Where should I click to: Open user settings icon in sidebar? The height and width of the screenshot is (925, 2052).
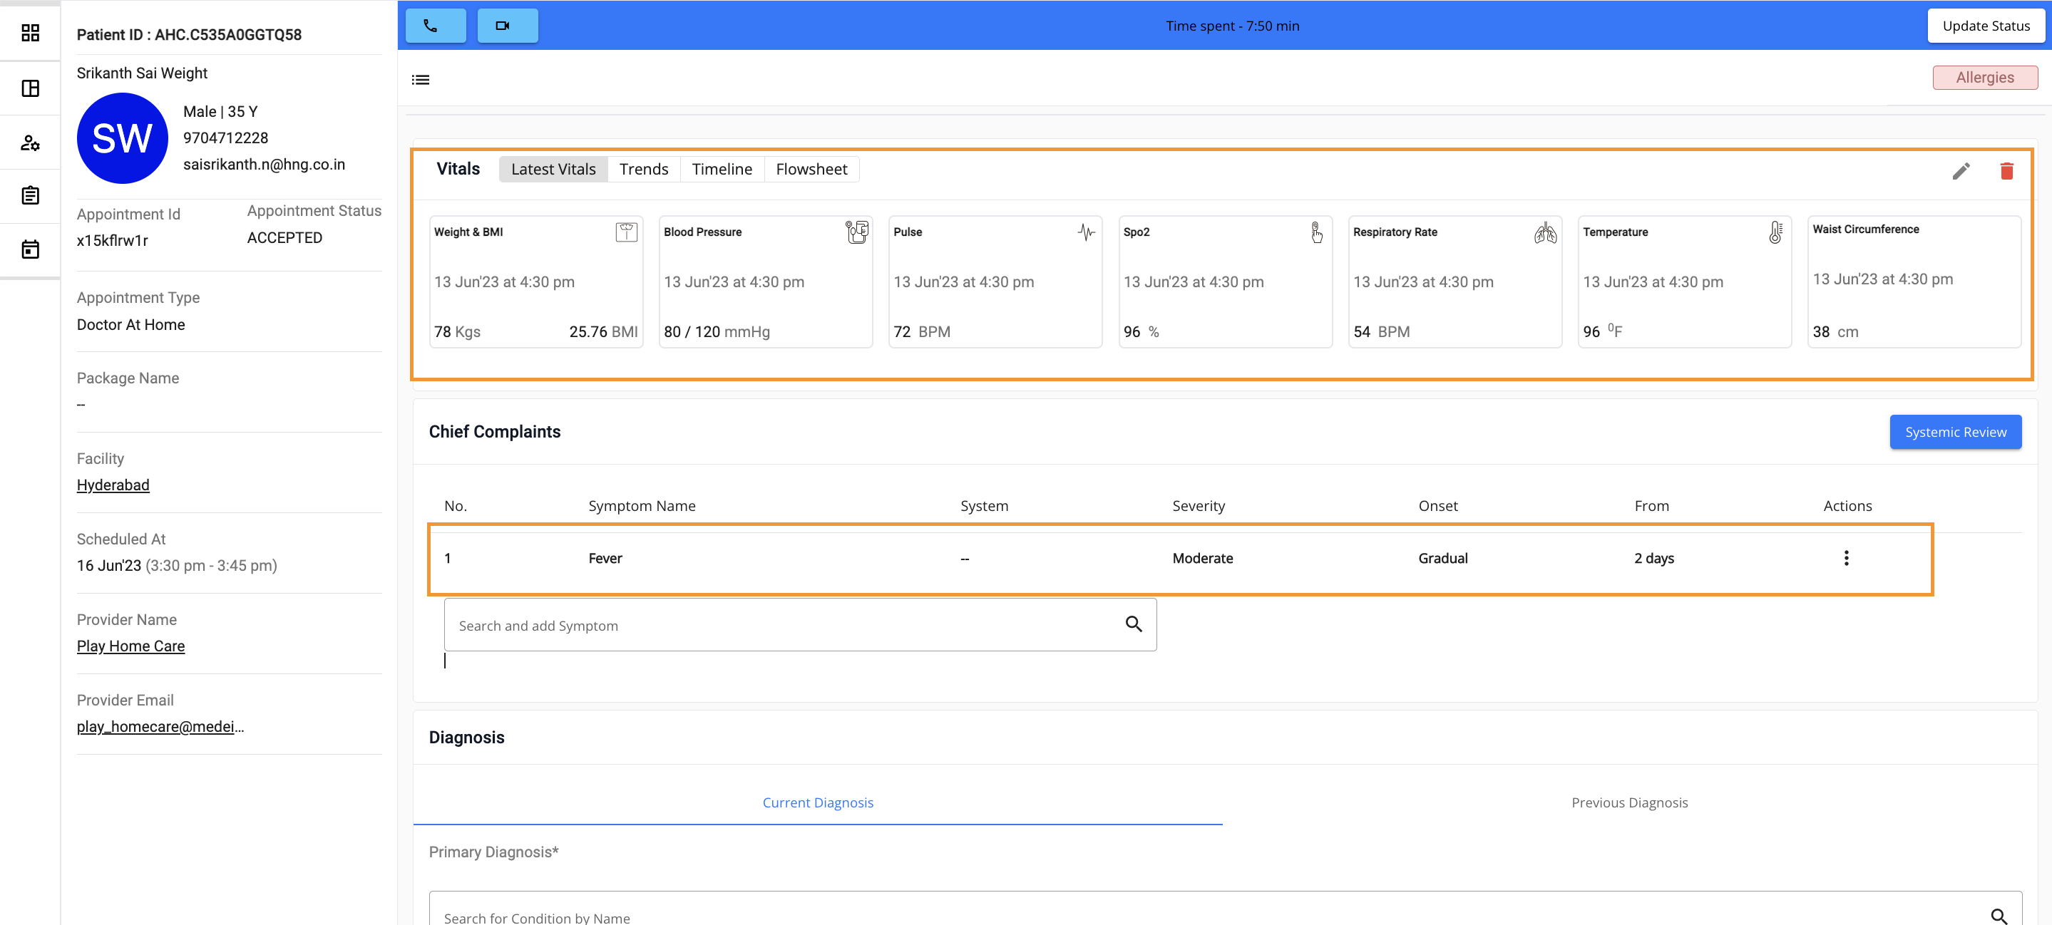click(30, 143)
